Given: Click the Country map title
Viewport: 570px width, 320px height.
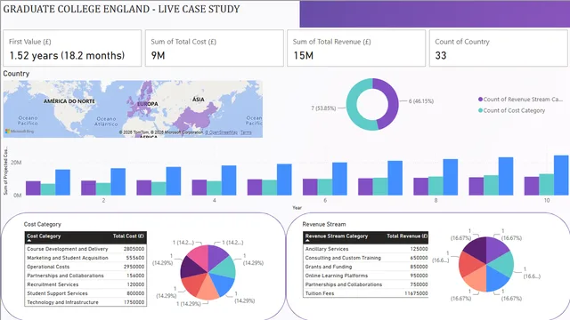Looking at the screenshot, I should pyautogui.click(x=16, y=74).
